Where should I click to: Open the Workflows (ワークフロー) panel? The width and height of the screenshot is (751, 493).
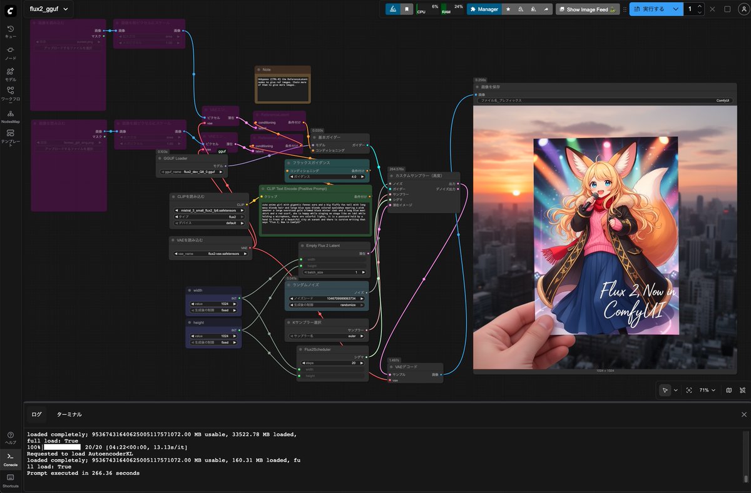pos(11,94)
